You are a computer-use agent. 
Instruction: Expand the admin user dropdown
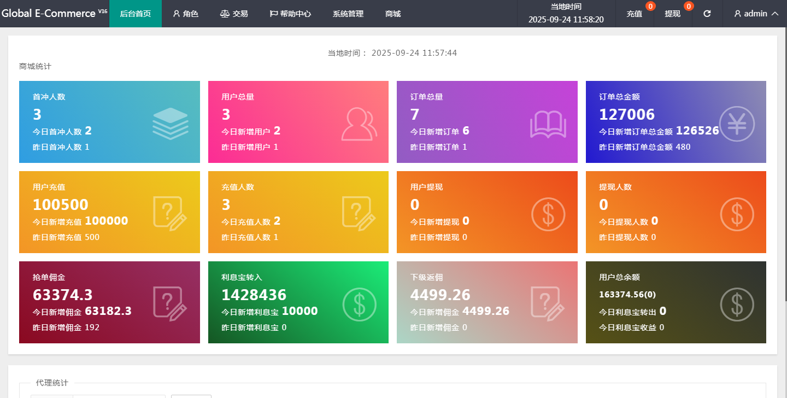[756, 14]
